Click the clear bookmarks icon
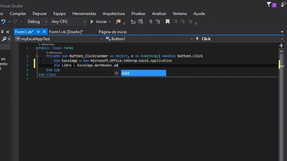The width and height of the screenshot is (287, 161). pyautogui.click(x=190, y=22)
